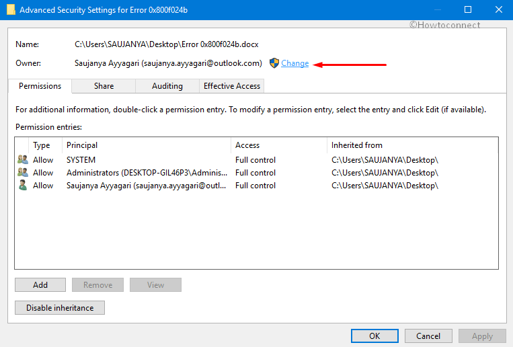Click Full control in the Saujanya Ayyagari row
Image resolution: width=513 pixels, height=347 pixels.
(255, 186)
